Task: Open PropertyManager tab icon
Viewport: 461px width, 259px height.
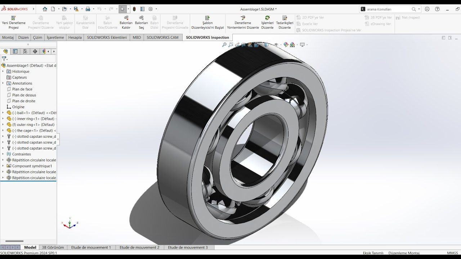Action: [x=15, y=51]
